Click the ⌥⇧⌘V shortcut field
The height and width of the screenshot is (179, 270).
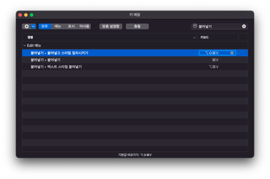pyautogui.click(x=217, y=53)
